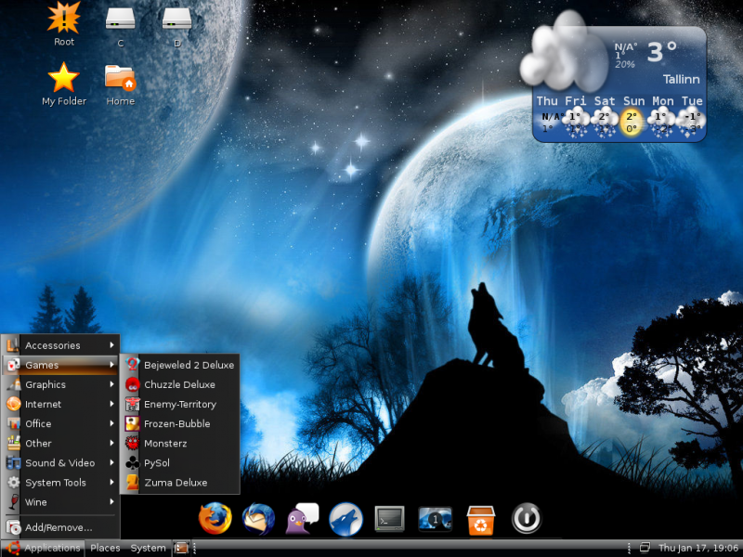This screenshot has height=557, width=743.
Task: Expand the Wine submenu
Action: [x=60, y=502]
